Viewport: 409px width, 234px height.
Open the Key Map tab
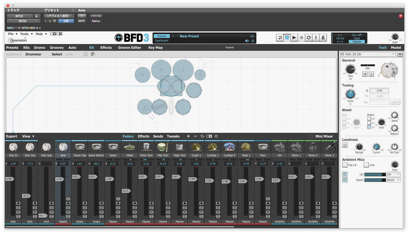(155, 48)
